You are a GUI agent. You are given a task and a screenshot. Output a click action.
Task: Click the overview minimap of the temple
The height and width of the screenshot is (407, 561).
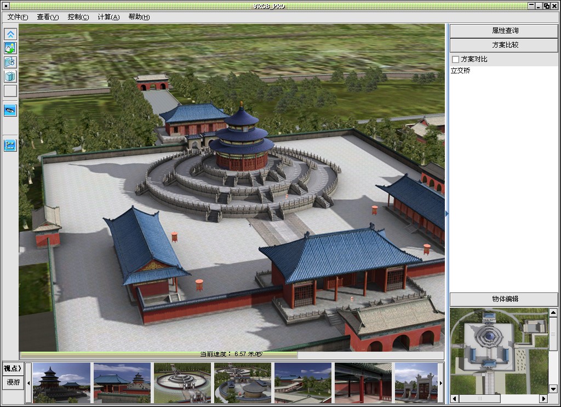pyautogui.click(x=499, y=351)
